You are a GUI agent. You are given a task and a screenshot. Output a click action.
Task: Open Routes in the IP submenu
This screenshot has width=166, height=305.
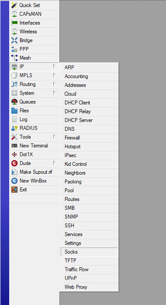[89, 199]
